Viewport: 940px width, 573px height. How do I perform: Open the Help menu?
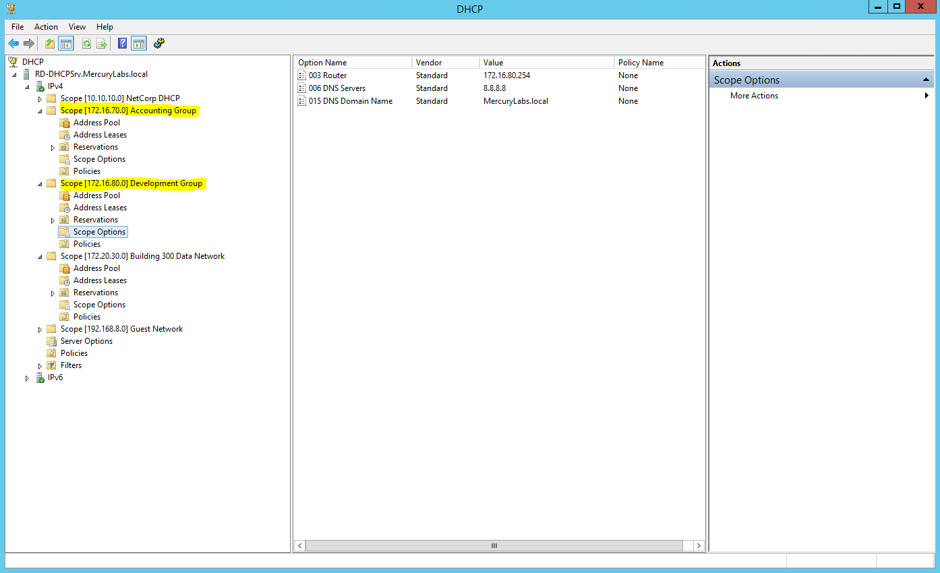(105, 27)
